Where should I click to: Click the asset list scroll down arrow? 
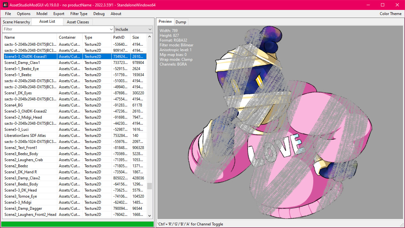click(x=149, y=216)
